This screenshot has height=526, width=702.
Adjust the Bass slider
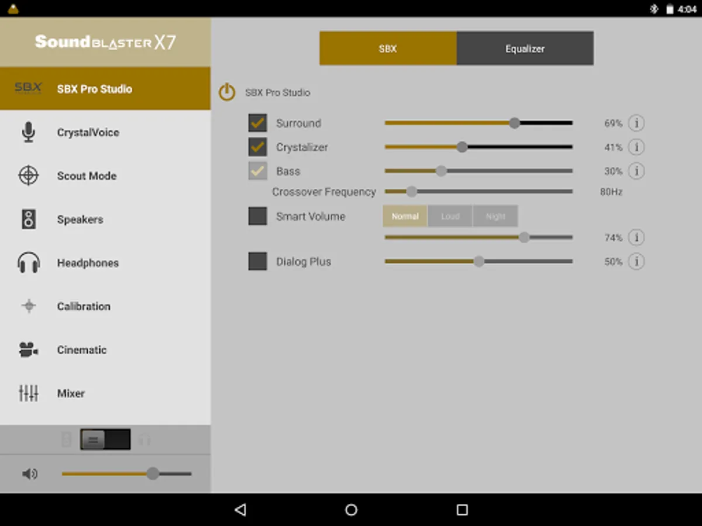tap(479, 171)
